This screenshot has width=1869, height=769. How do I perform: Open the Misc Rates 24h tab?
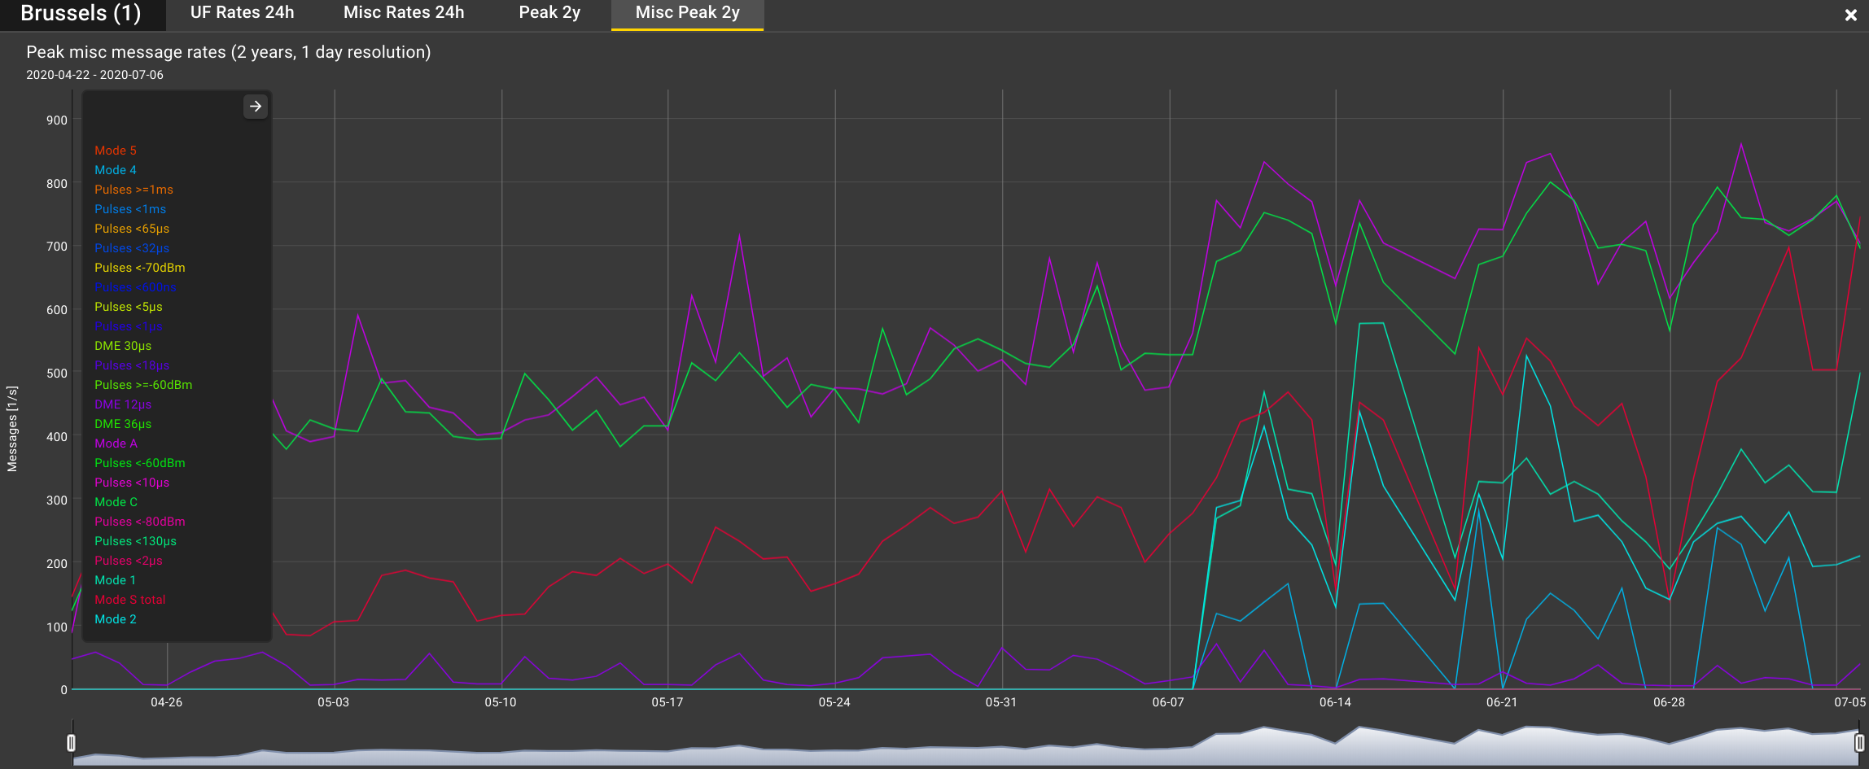402,12
